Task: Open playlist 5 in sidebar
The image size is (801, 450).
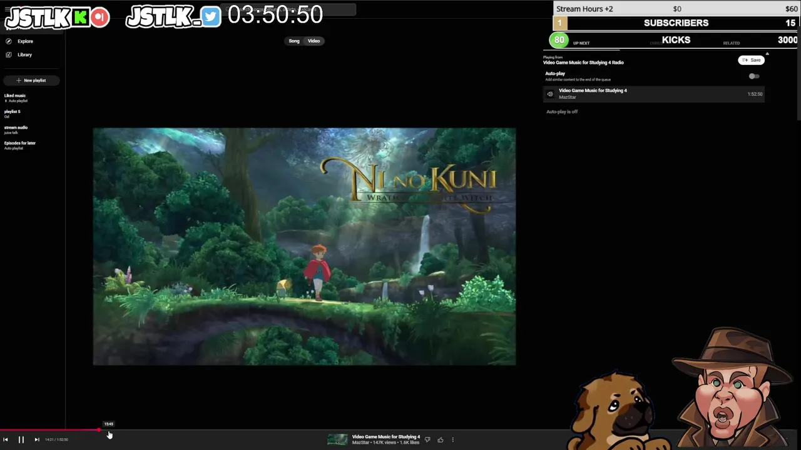Action: pos(13,114)
